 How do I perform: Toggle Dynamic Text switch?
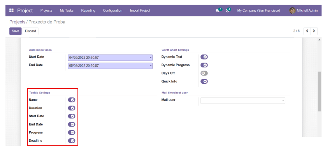click(204, 57)
